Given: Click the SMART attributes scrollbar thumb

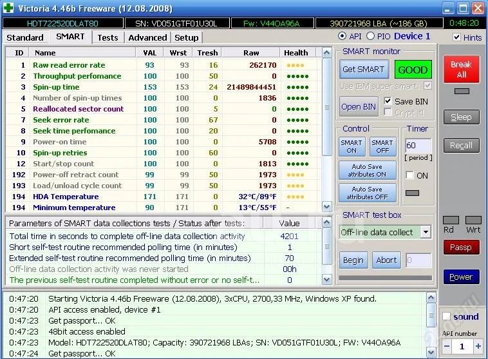Looking at the screenshot, I should pyautogui.click(x=327, y=107).
